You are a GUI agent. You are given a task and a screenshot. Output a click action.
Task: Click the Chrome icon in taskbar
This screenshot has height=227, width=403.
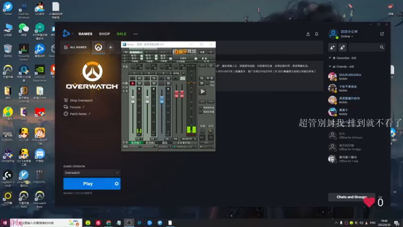pyautogui.click(x=108, y=223)
